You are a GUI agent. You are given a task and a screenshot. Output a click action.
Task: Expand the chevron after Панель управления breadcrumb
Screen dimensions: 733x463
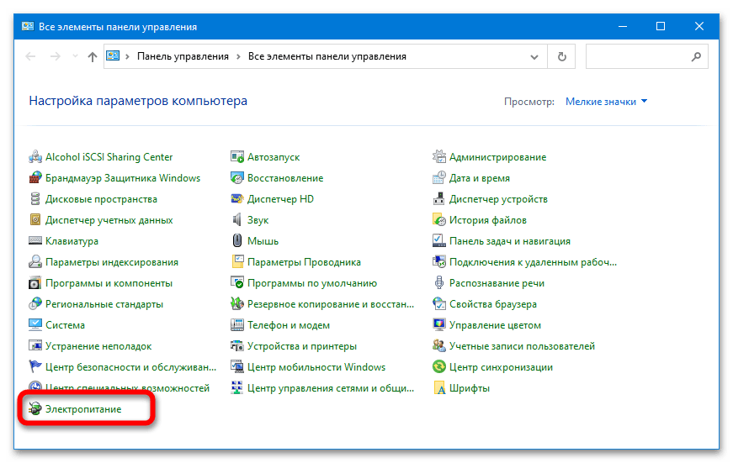[238, 56]
